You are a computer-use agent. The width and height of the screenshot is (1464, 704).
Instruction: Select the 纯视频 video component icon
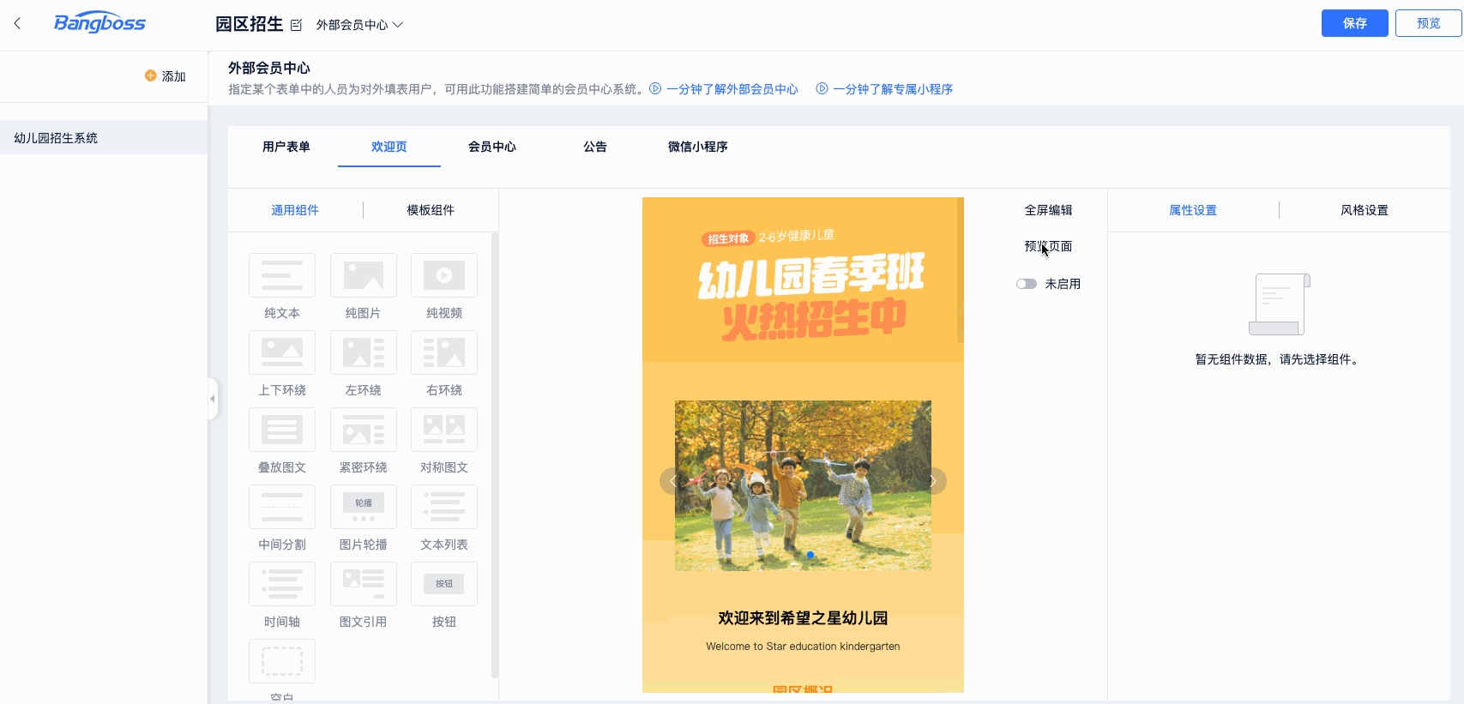click(x=443, y=275)
